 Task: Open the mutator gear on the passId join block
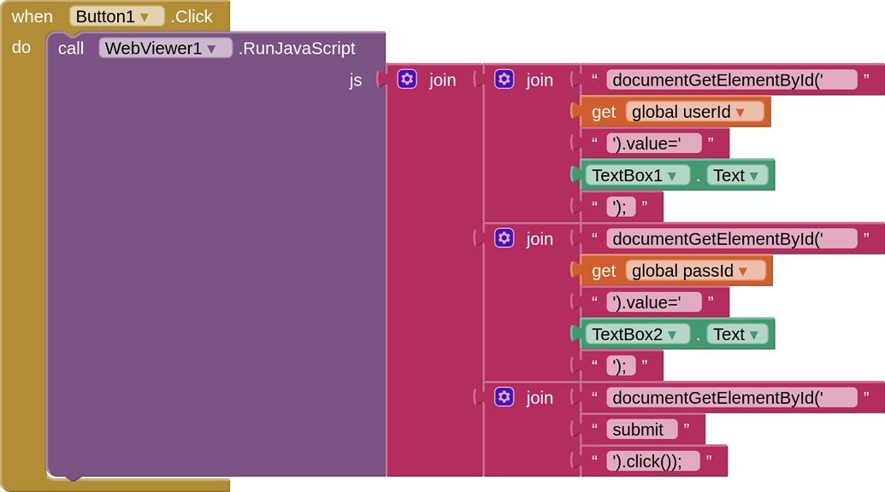[x=504, y=238]
